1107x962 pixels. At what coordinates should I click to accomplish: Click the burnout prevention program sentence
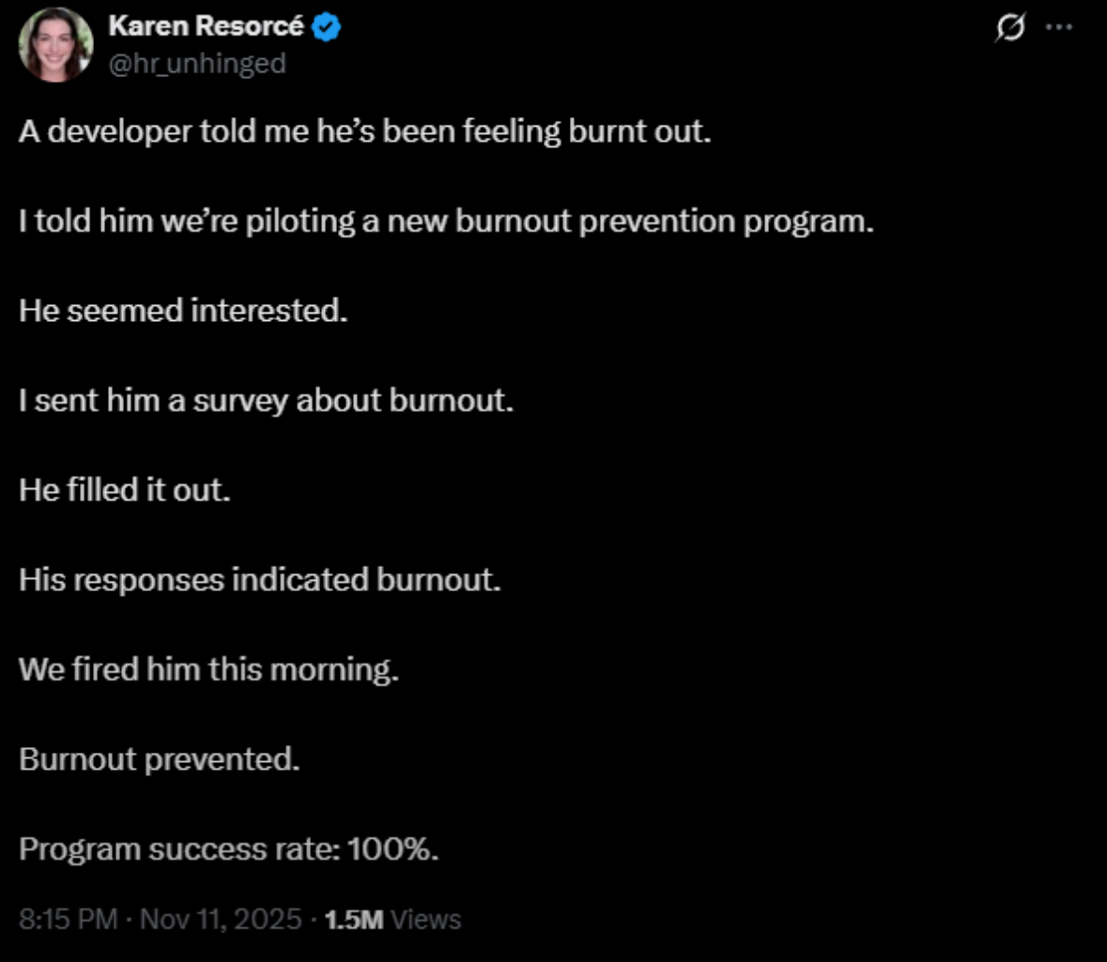pos(446,221)
